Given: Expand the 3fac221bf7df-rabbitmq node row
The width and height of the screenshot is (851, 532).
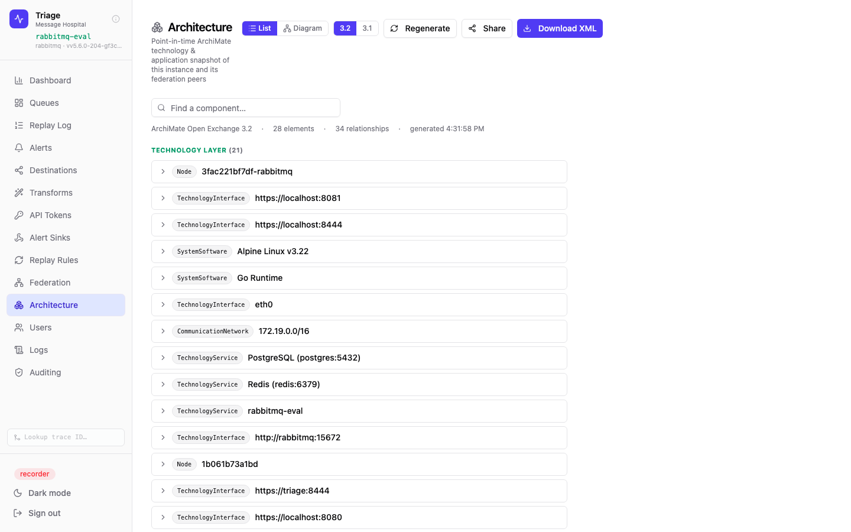Looking at the screenshot, I should pos(359,171).
